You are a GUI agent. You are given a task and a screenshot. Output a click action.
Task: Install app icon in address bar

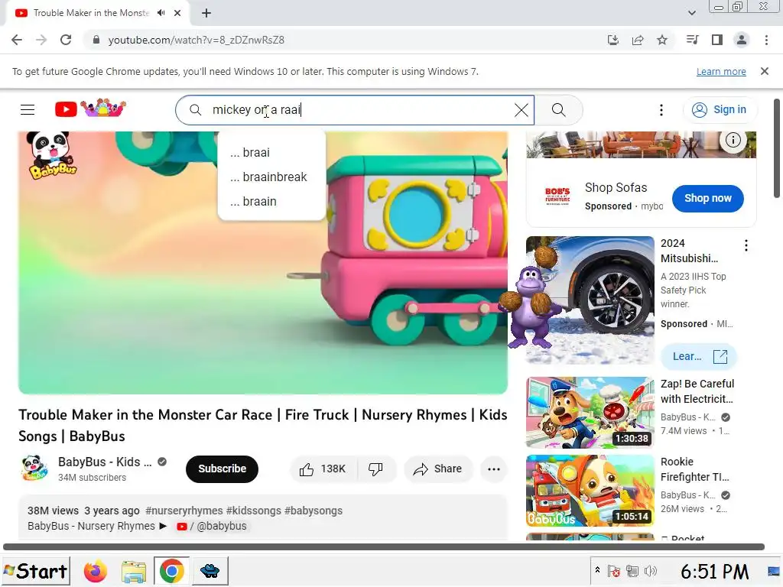point(612,40)
